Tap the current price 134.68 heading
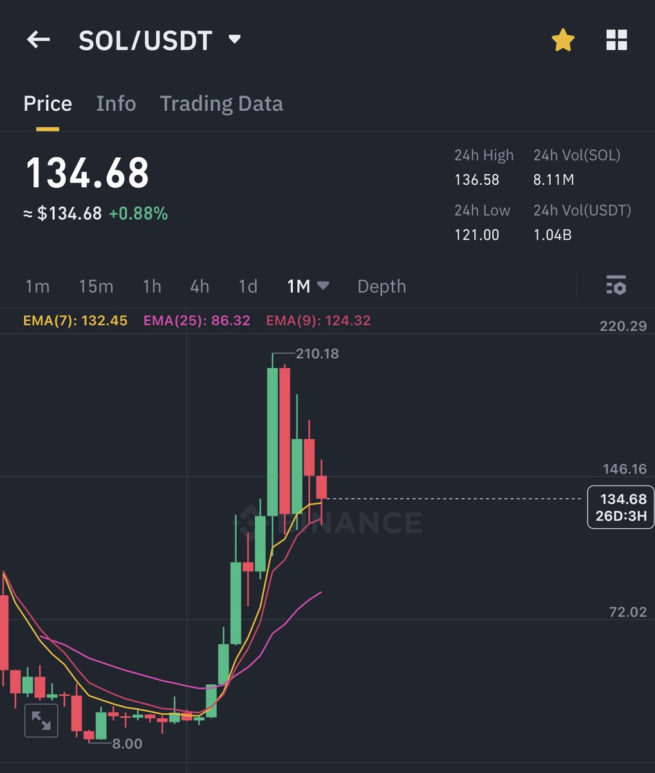 (x=87, y=173)
